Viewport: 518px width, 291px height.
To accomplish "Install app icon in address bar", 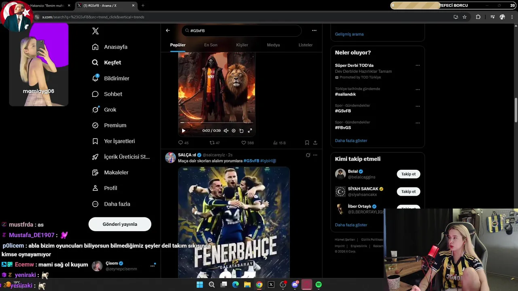I will [x=456, y=17].
